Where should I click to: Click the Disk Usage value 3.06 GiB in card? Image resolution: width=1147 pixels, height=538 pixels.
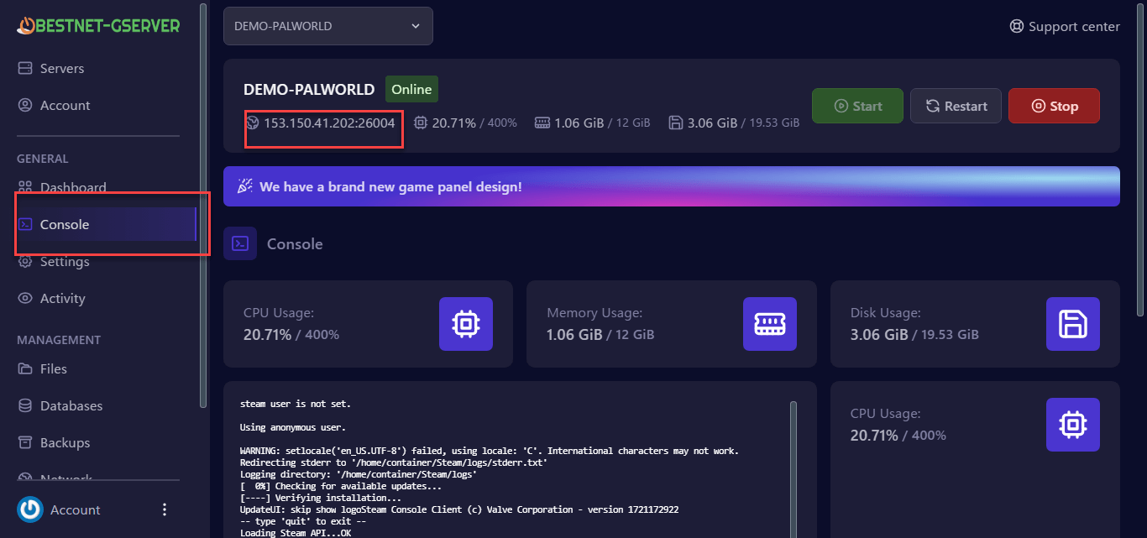879,334
